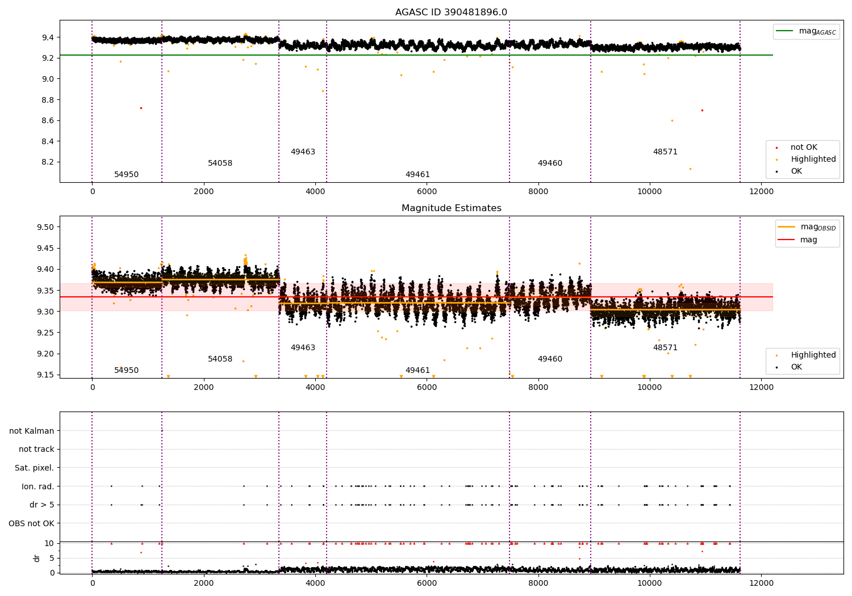This screenshot has width=852, height=596.
Task: Click the 8.2 tick on top y-axis
Action: tap(48, 162)
